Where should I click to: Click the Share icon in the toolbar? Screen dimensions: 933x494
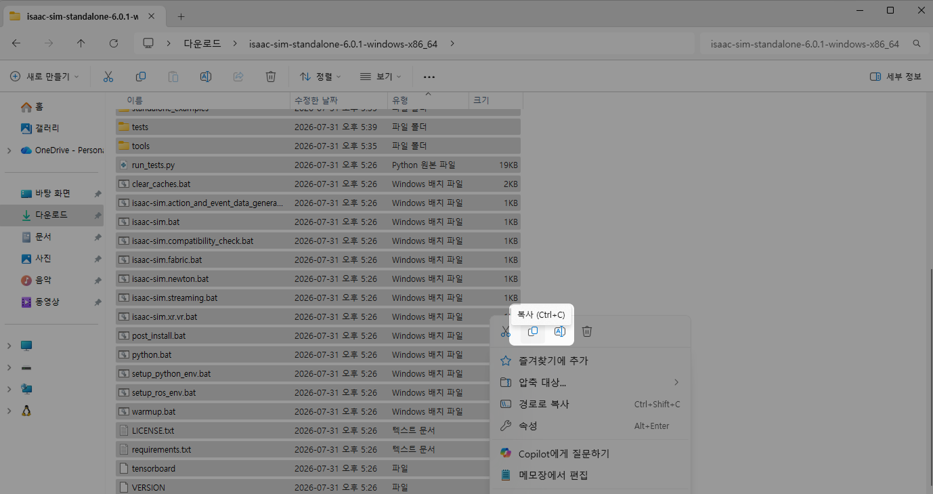[x=238, y=77]
